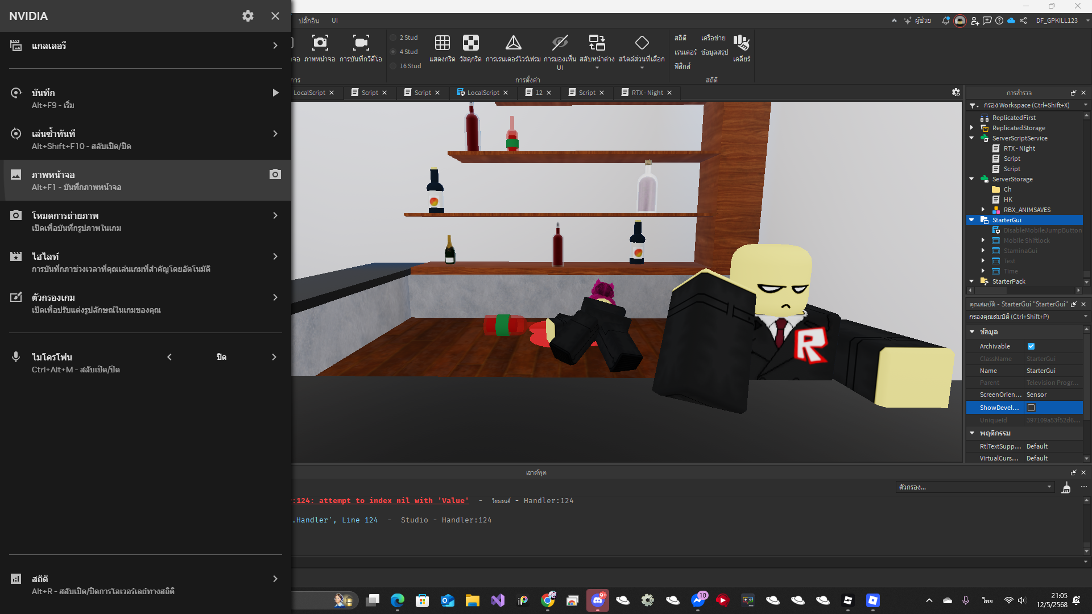Click the screenshot (ภาพหน้าจอ) ribbon tool
Screen dimensions: 1092x614
320,48
